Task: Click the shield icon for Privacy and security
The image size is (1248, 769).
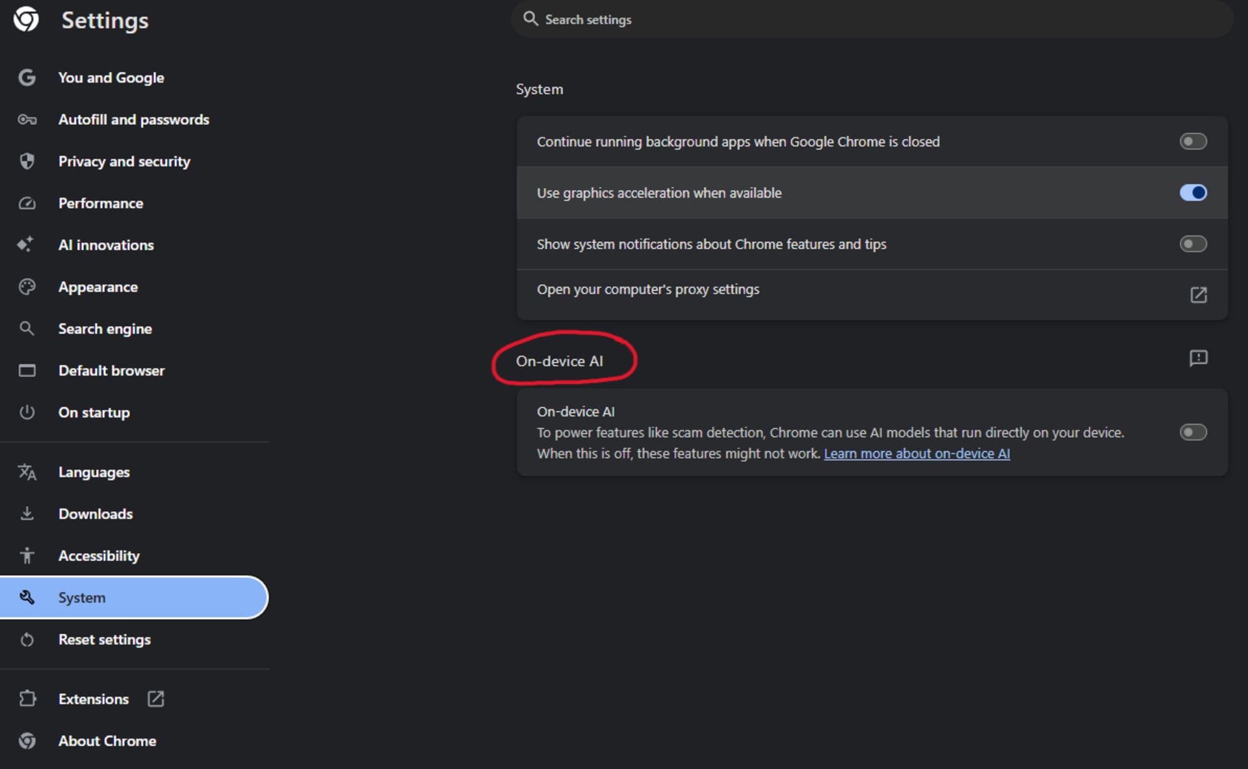Action: (x=27, y=161)
